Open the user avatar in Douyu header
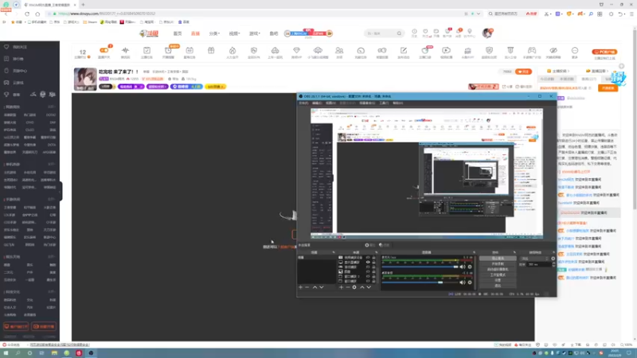This screenshot has height=358, width=637. tap(487, 33)
